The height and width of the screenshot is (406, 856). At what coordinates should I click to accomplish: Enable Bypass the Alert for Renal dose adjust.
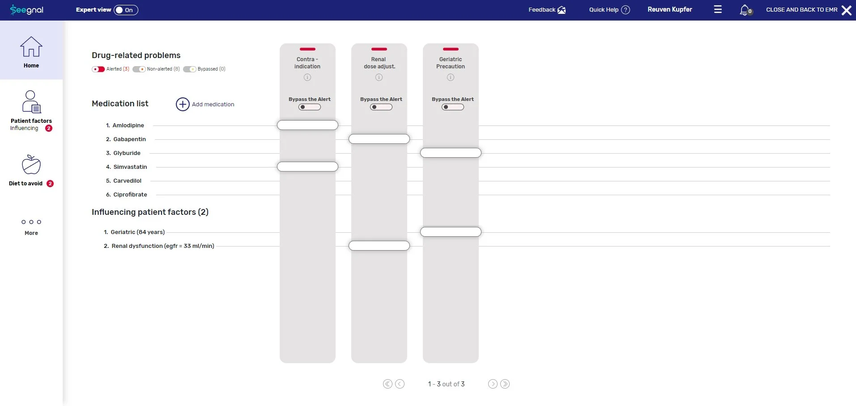click(x=381, y=107)
